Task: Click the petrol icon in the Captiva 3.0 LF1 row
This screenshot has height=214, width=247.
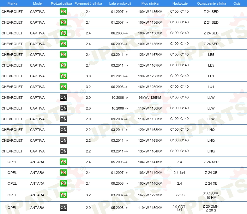Action: pos(63,76)
